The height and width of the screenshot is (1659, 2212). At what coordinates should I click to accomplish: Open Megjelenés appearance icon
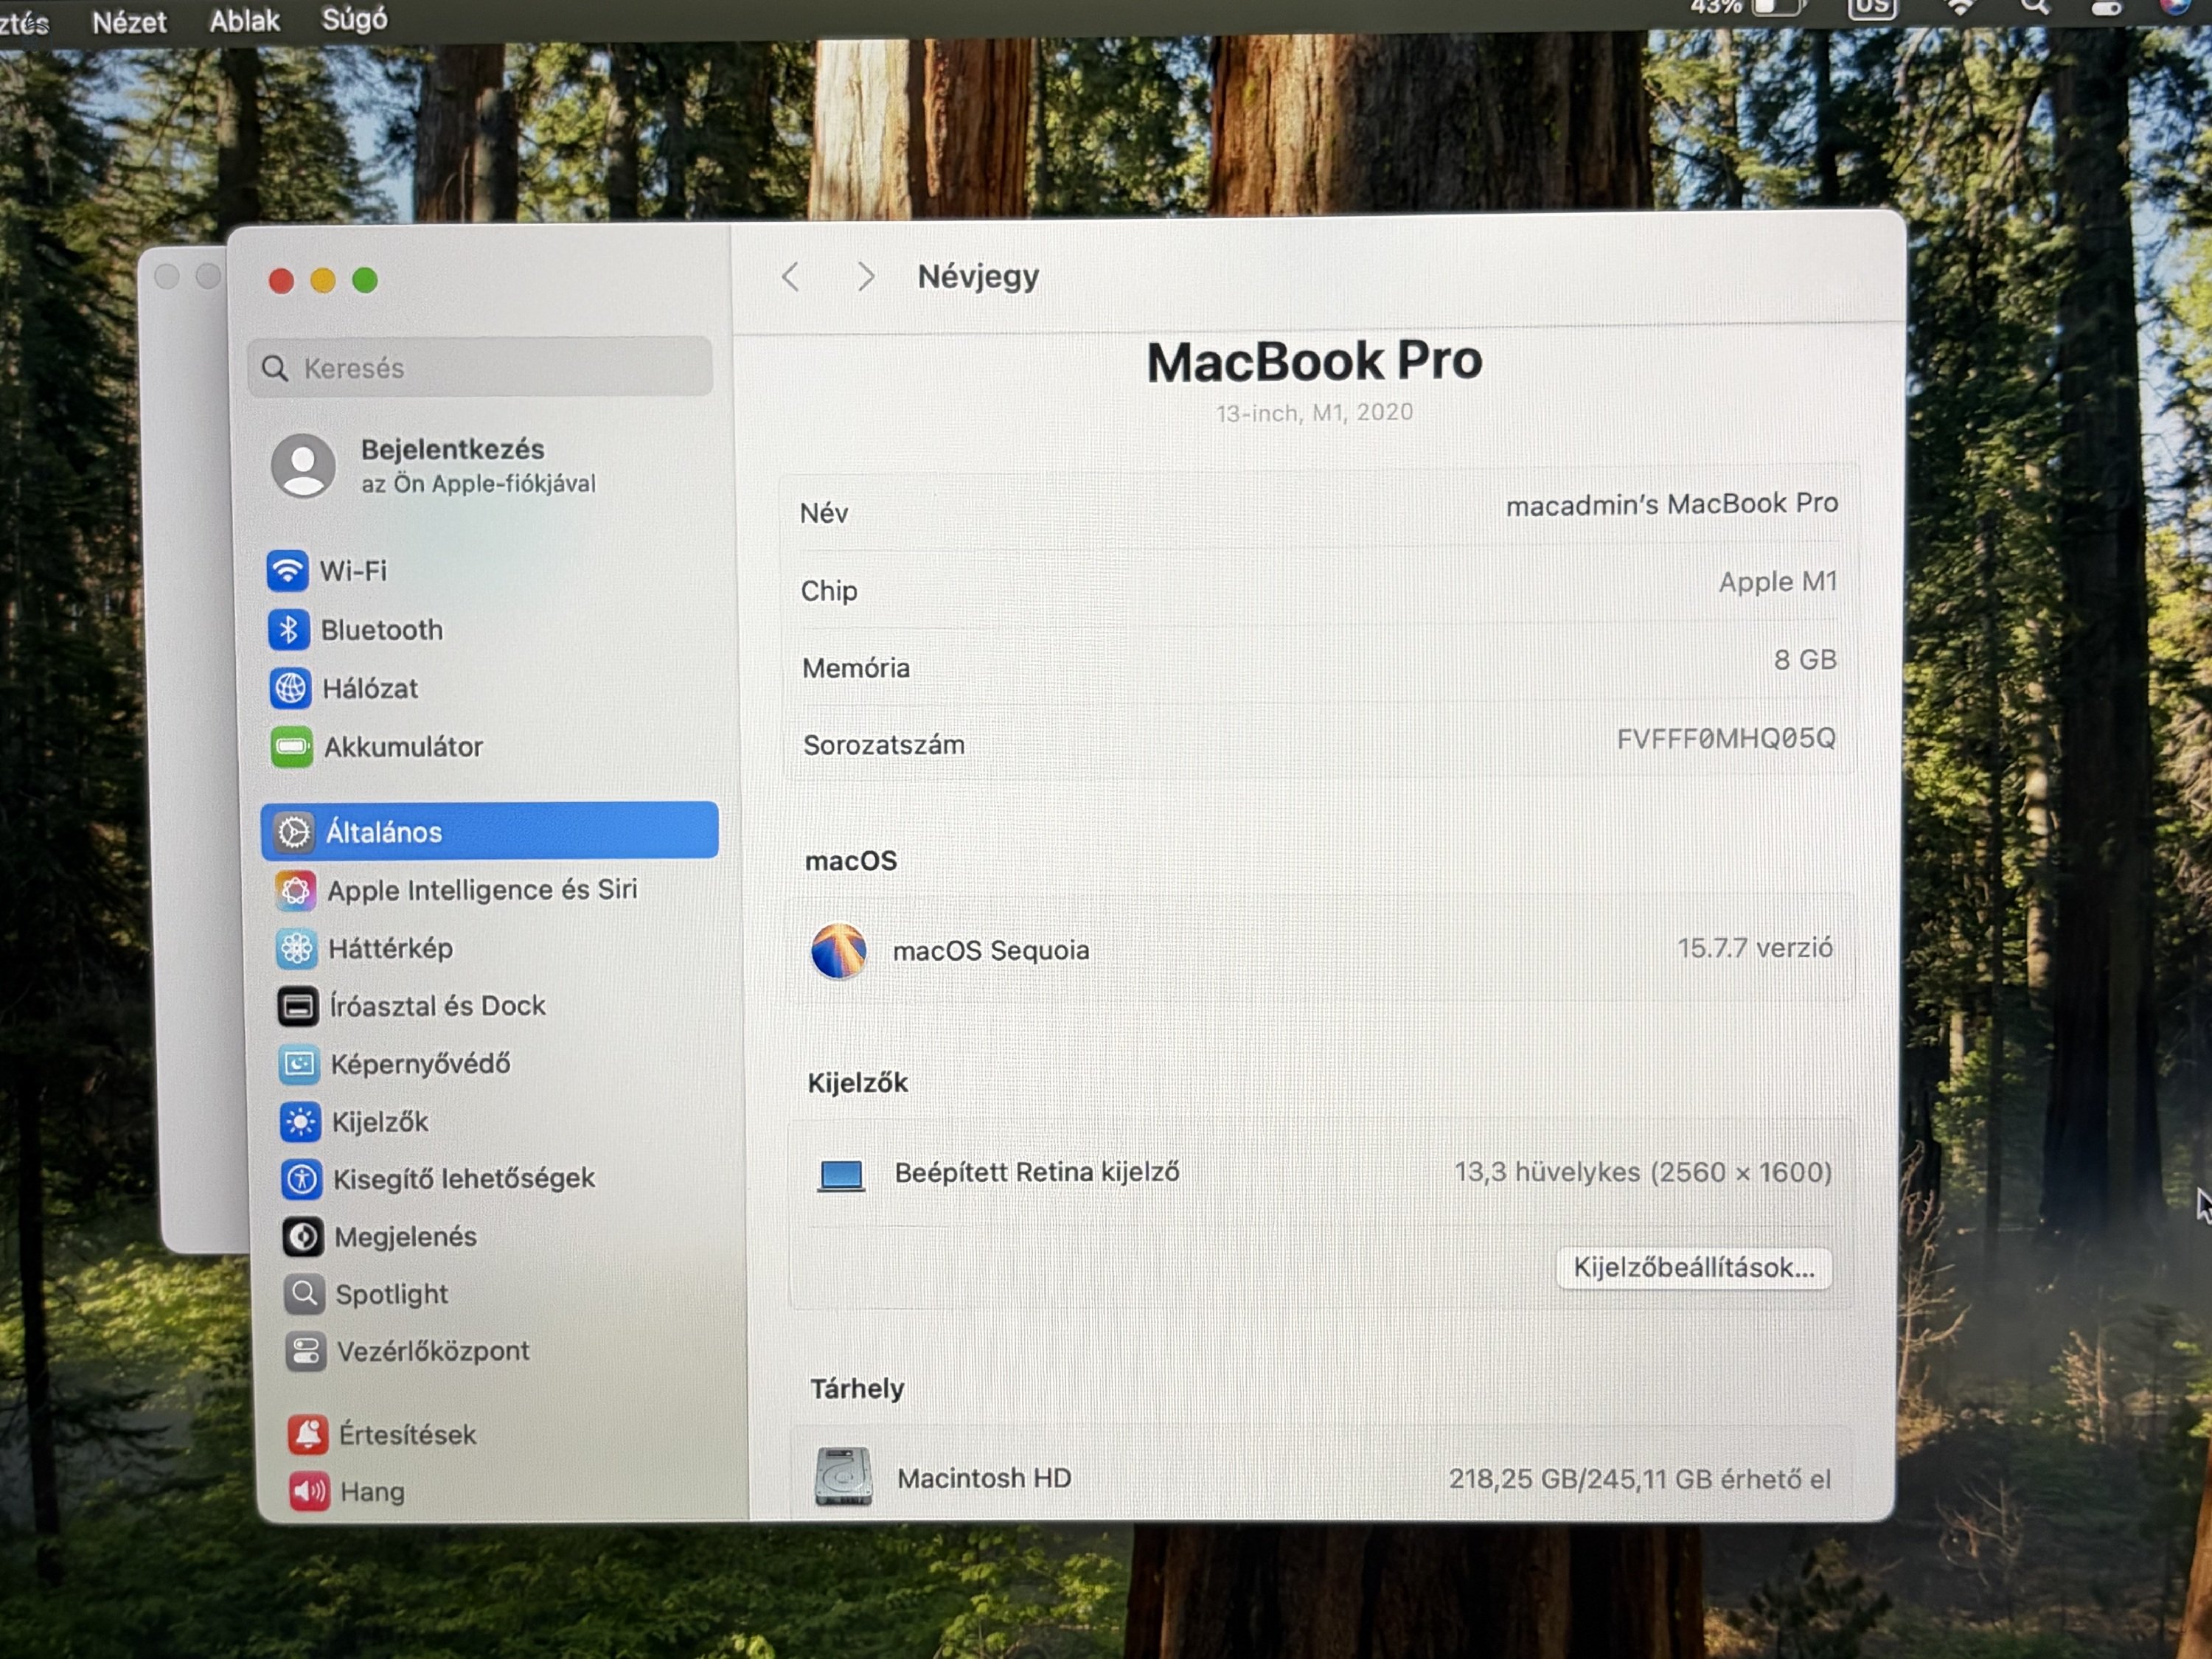click(302, 1237)
